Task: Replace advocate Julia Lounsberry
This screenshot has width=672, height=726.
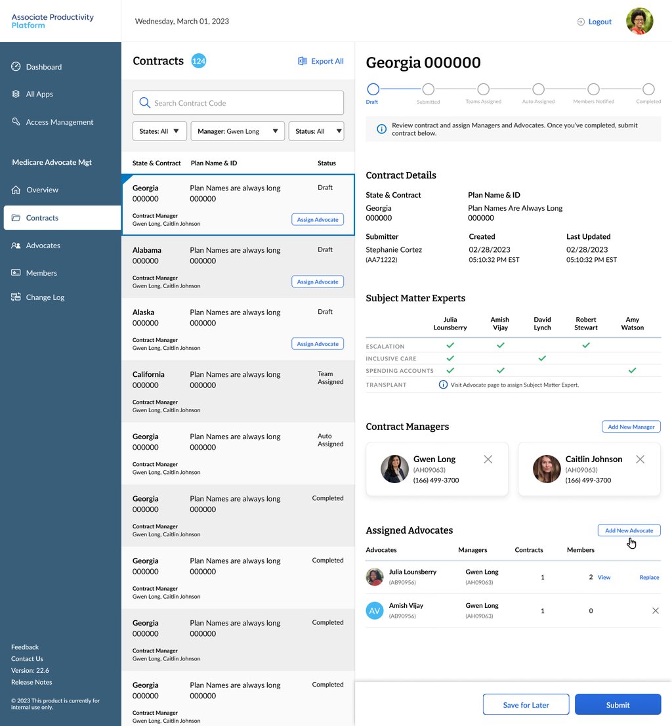Action: point(649,578)
